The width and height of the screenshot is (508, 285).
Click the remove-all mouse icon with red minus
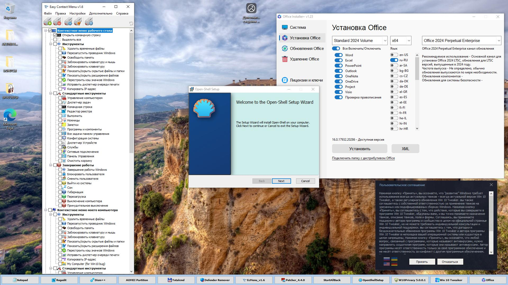click(57, 22)
